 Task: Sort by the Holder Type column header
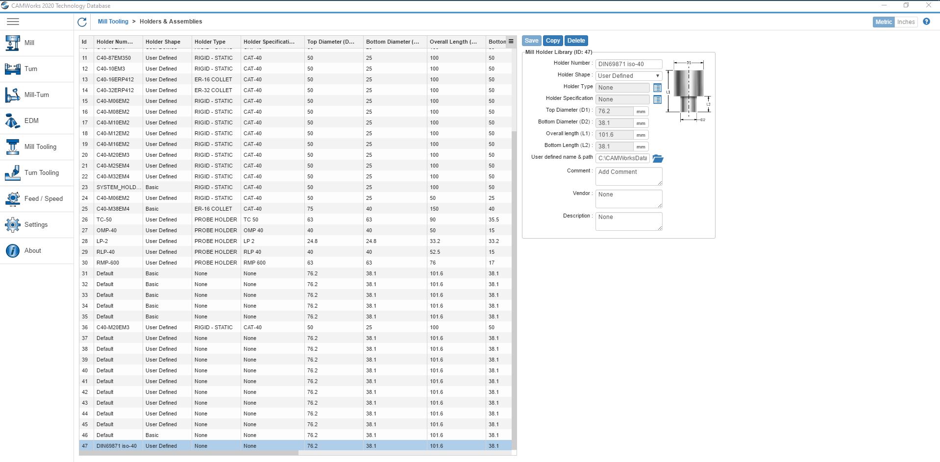coord(216,42)
